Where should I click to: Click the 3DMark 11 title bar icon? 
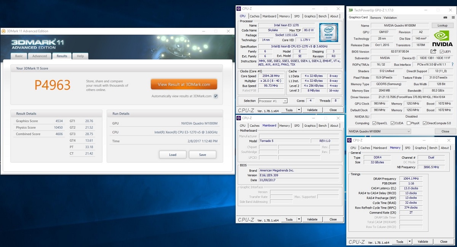pyautogui.click(x=3, y=31)
